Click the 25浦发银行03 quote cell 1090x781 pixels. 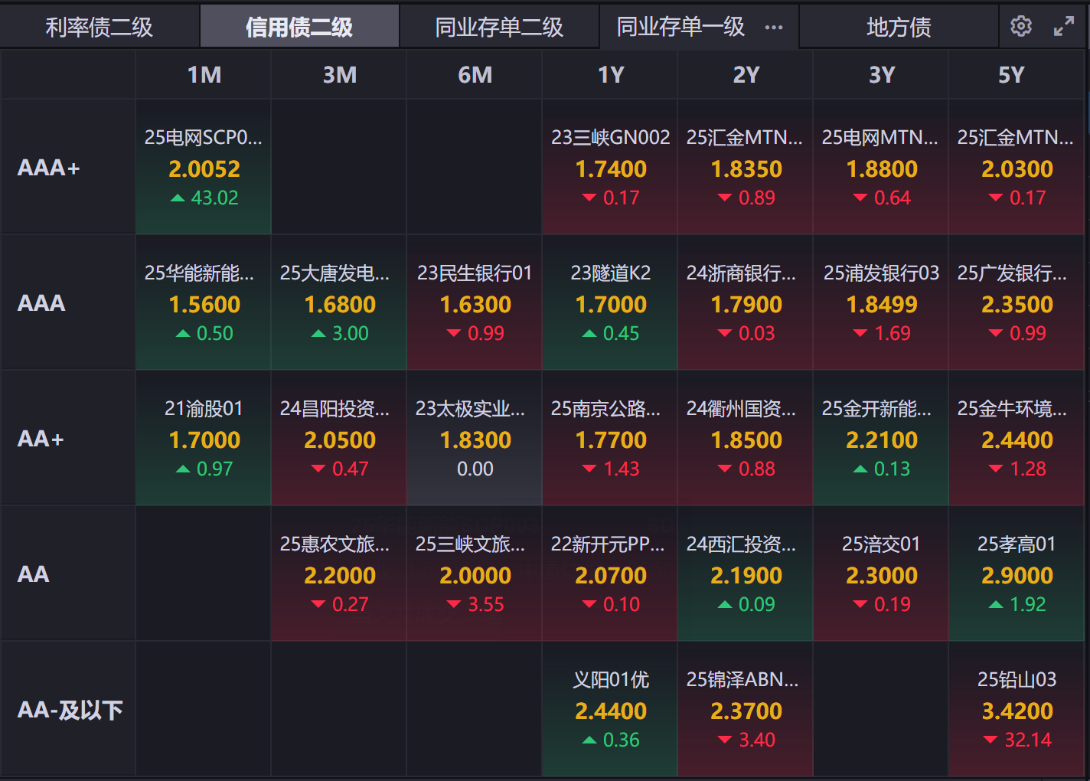[881, 303]
